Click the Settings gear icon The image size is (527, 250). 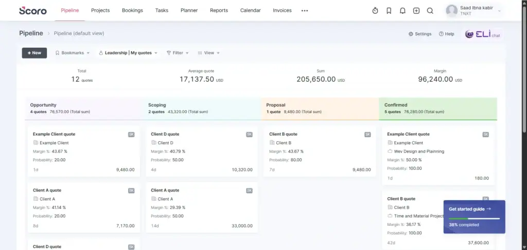coord(411,34)
